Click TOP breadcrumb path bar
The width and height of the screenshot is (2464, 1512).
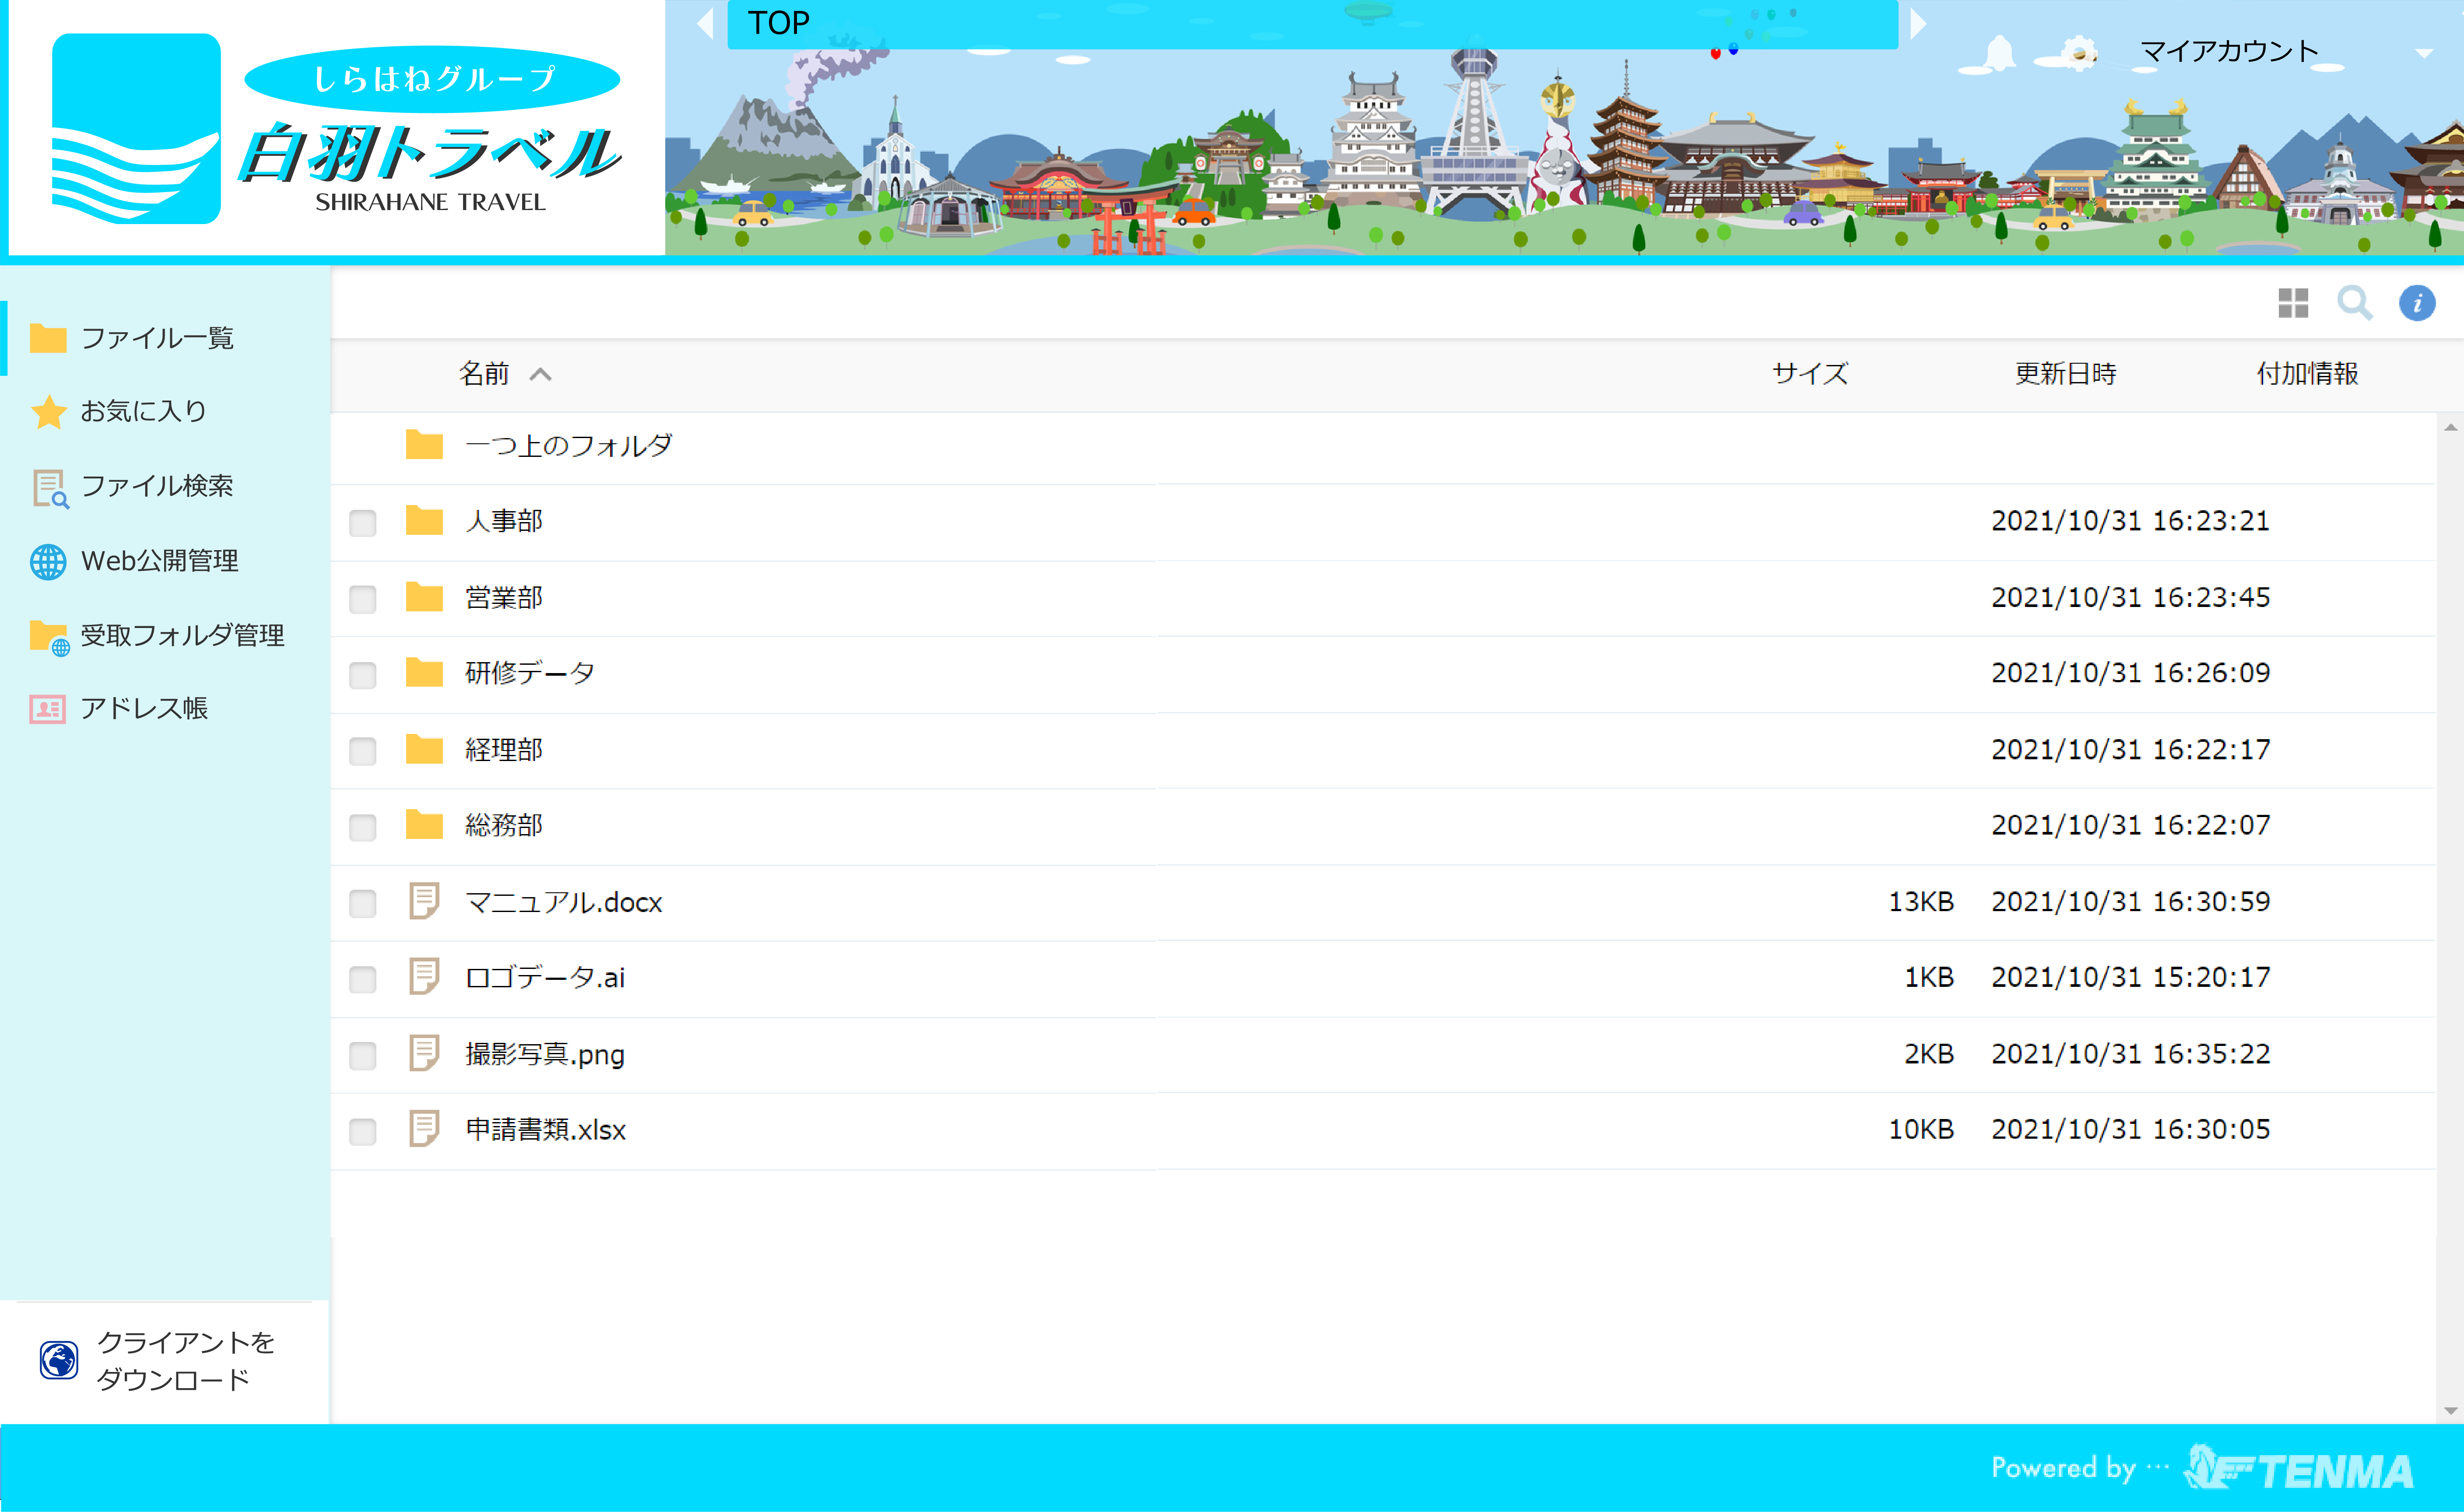click(1312, 24)
